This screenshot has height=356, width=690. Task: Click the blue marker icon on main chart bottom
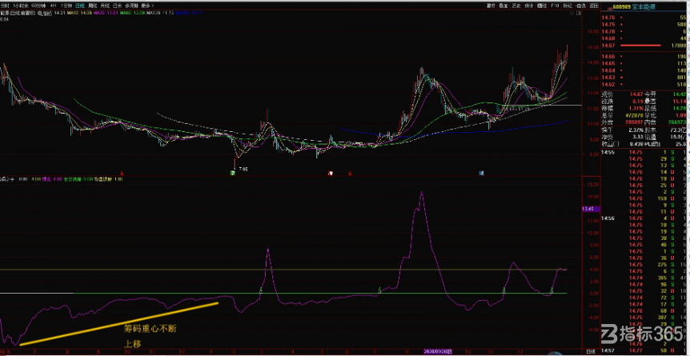(x=481, y=174)
